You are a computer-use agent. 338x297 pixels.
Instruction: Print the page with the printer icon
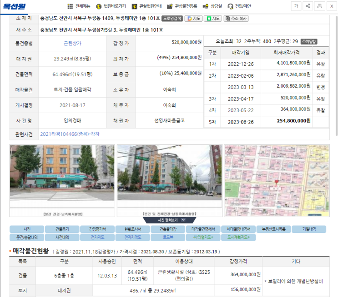[x=320, y=6]
